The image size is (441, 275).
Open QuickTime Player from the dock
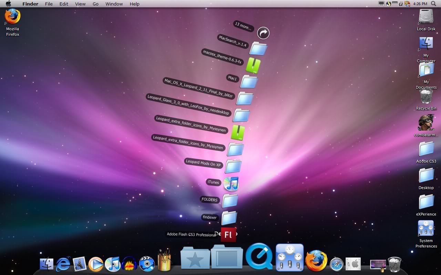click(x=259, y=256)
